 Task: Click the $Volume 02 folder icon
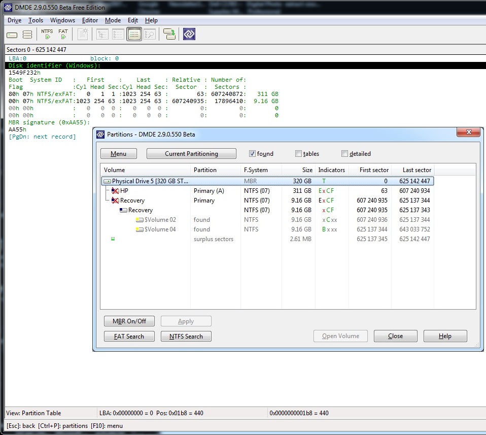click(140, 220)
